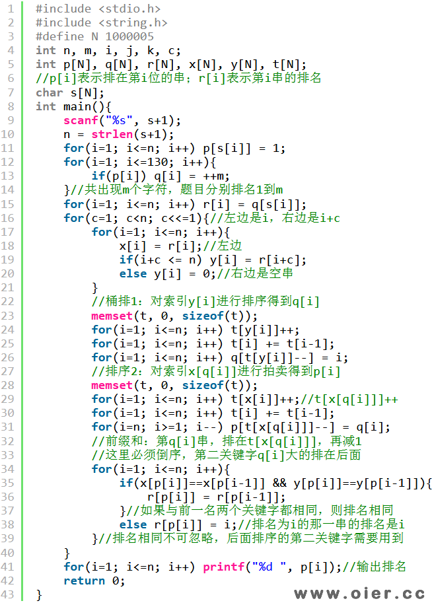Click line number 22 in the gutter
Screen dimensions: 432x603
point(7,301)
